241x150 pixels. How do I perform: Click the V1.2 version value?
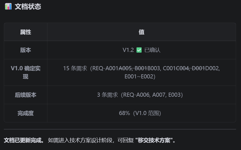pos(128,50)
